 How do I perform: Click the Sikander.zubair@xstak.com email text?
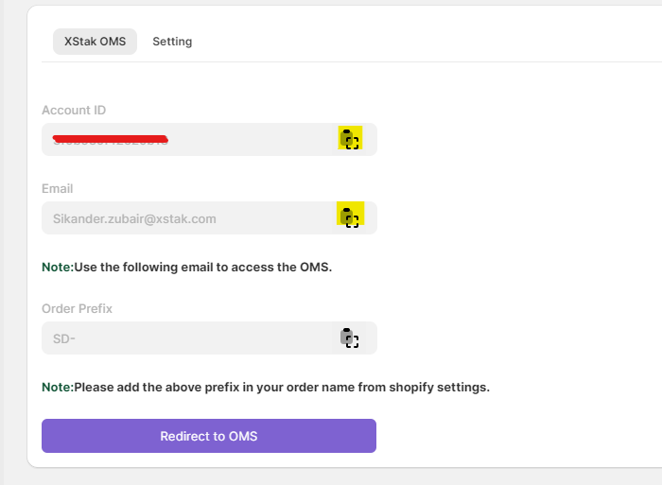point(134,218)
